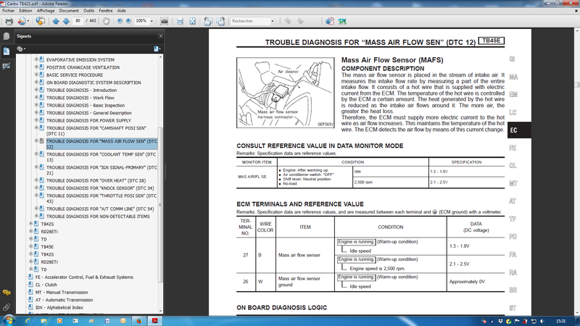Open the bookmarks options gear dropdown

[x=22, y=49]
